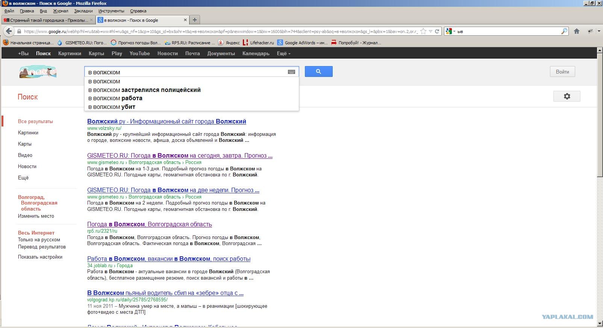Open the Файл menu
The width and height of the screenshot is (603, 328).
click(x=9, y=11)
